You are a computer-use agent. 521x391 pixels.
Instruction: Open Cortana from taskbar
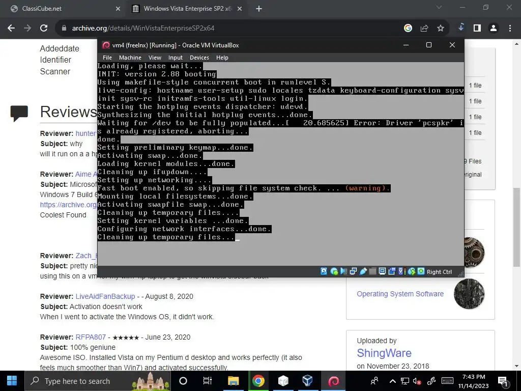click(x=183, y=381)
